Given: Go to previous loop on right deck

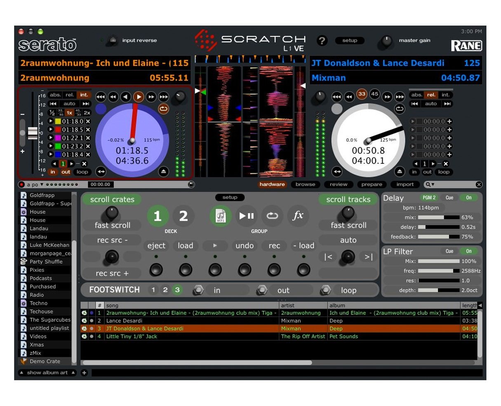Looking at the screenshot, I should [x=416, y=164].
